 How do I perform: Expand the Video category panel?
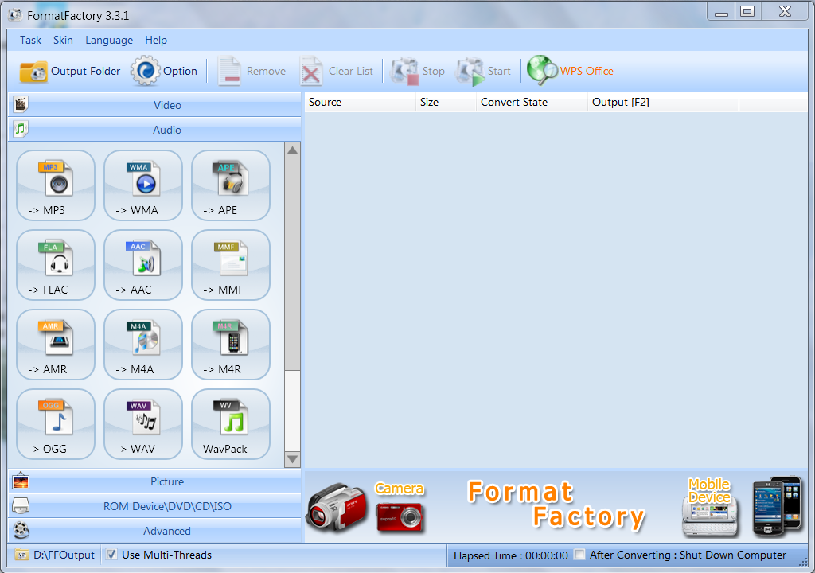155,105
